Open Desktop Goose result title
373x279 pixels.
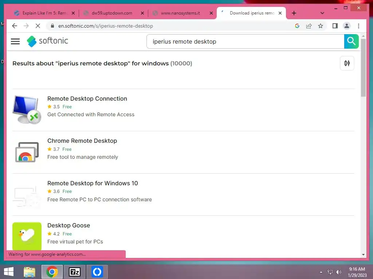click(x=68, y=225)
